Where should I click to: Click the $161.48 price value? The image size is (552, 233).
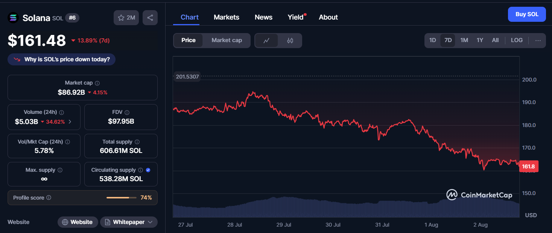coord(37,41)
